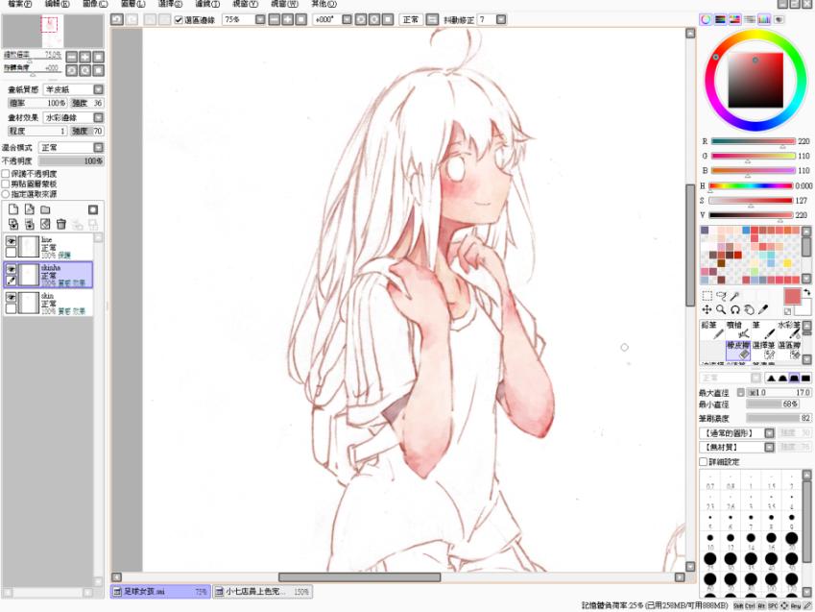815x612 pixels.
Task: Open the 圖層 Layer menu
Action: tap(133, 4)
